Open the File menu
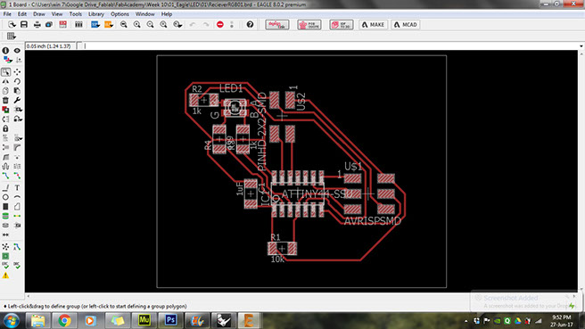Viewport: 585px width, 329px height. click(7, 13)
